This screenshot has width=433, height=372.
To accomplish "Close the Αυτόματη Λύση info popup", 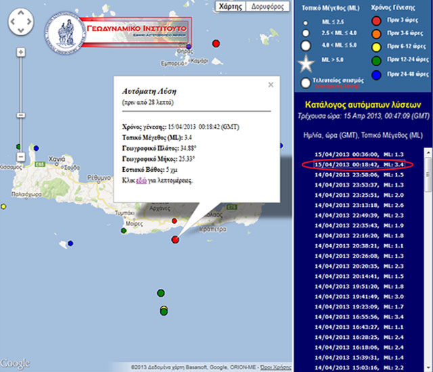I will pyautogui.click(x=271, y=85).
